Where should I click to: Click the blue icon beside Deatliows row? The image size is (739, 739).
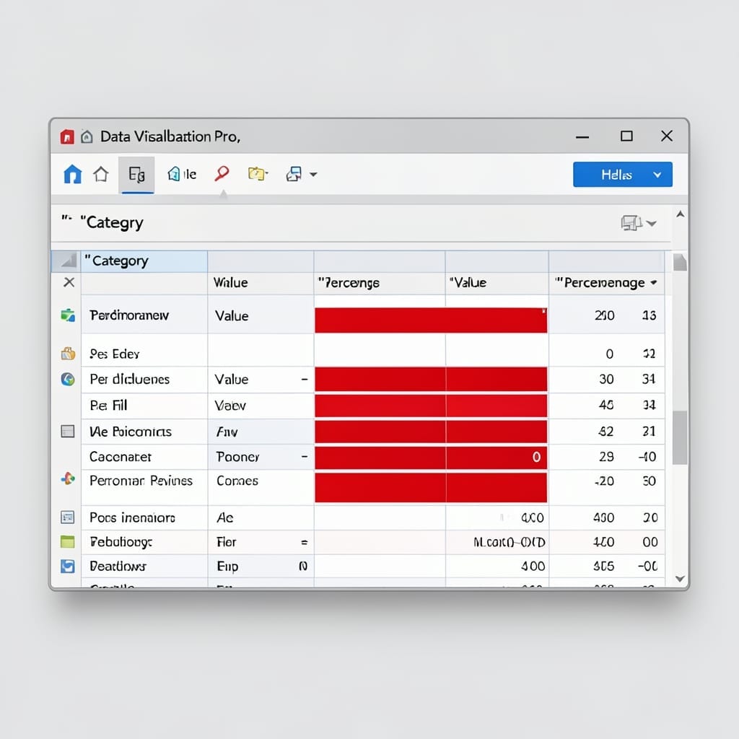coord(68,566)
